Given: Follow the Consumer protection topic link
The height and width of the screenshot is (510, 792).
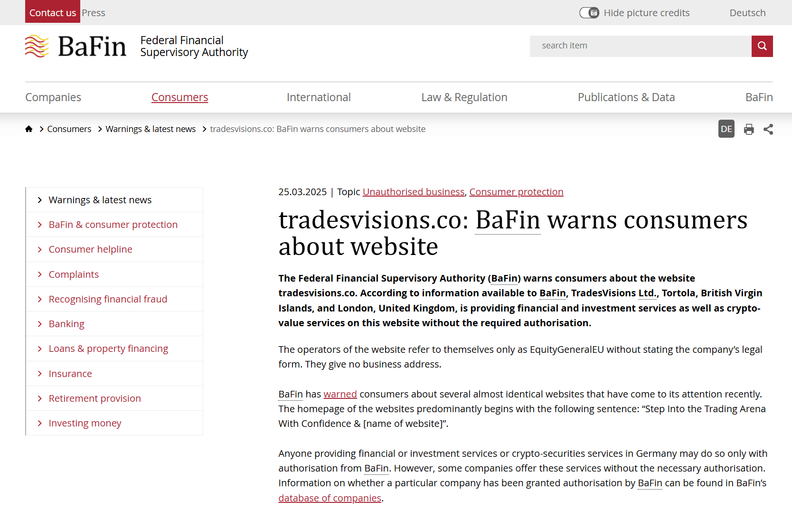Looking at the screenshot, I should [516, 192].
